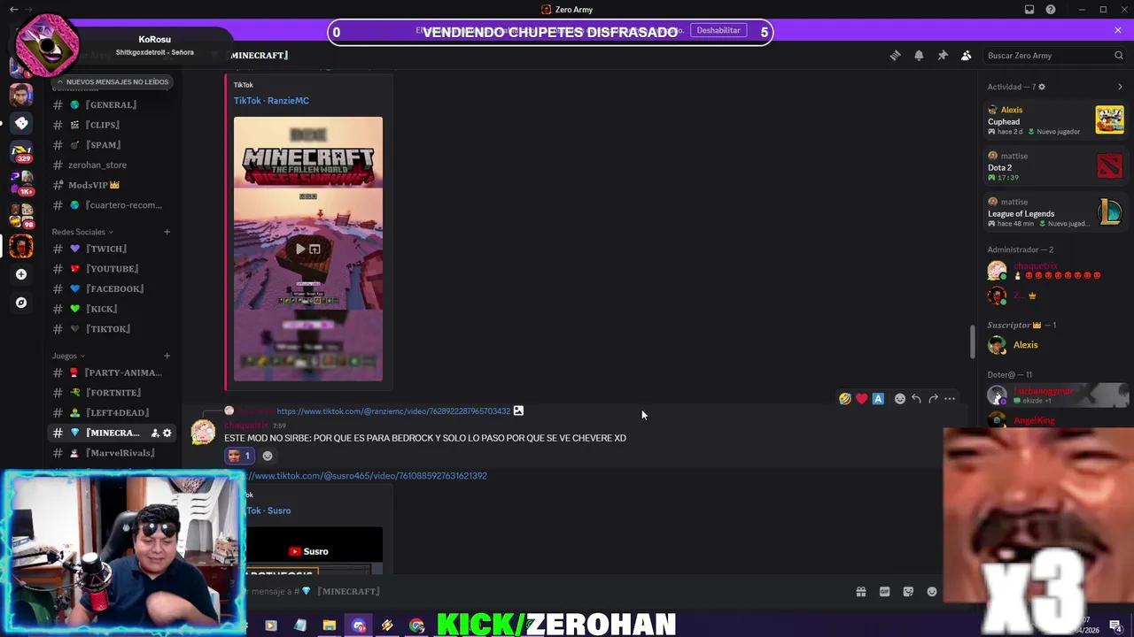Open server with 329 badge
Screen dimensions: 1134x637
(x=21, y=152)
